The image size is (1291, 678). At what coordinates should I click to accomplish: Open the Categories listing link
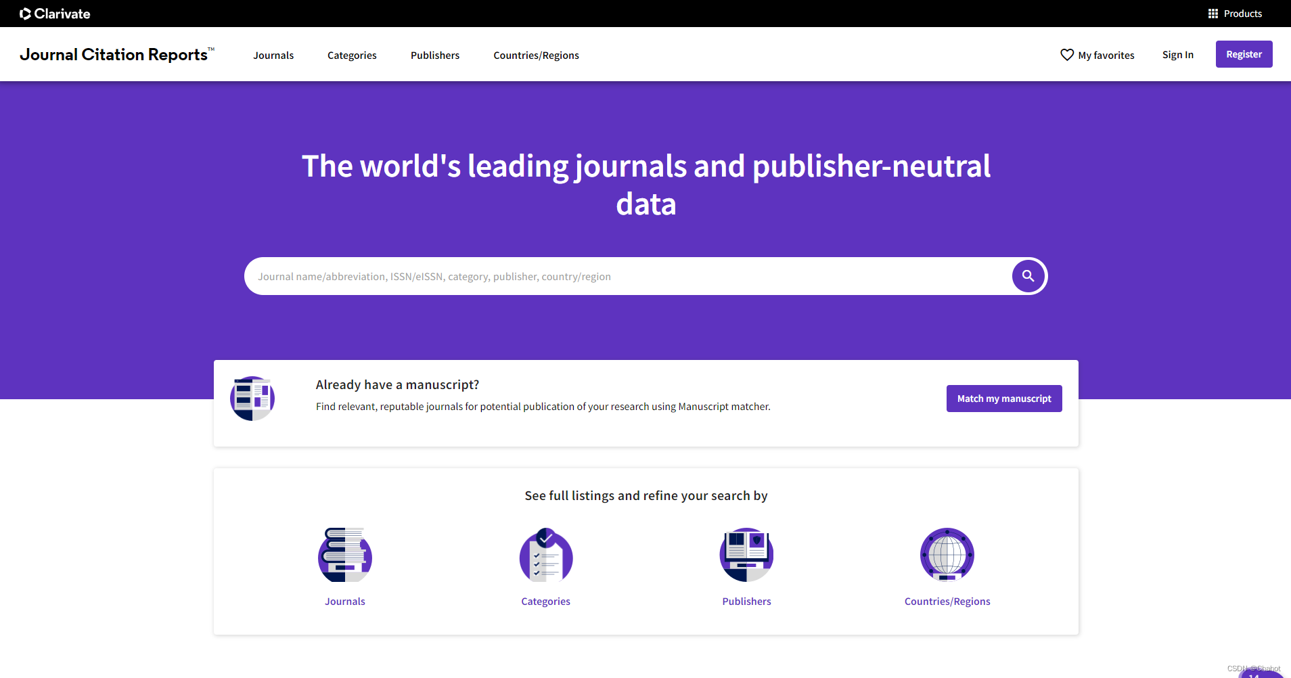click(546, 602)
